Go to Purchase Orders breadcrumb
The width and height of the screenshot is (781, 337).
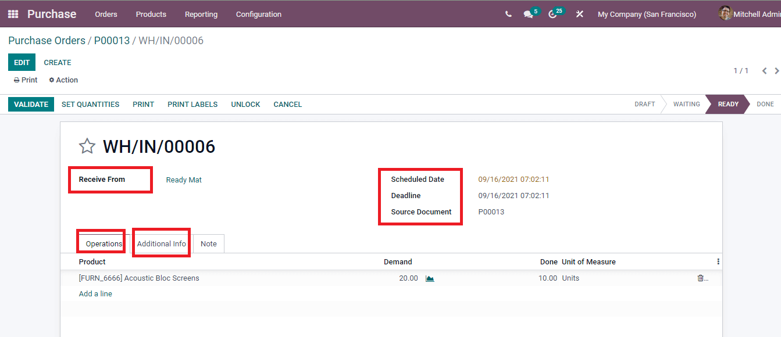47,41
